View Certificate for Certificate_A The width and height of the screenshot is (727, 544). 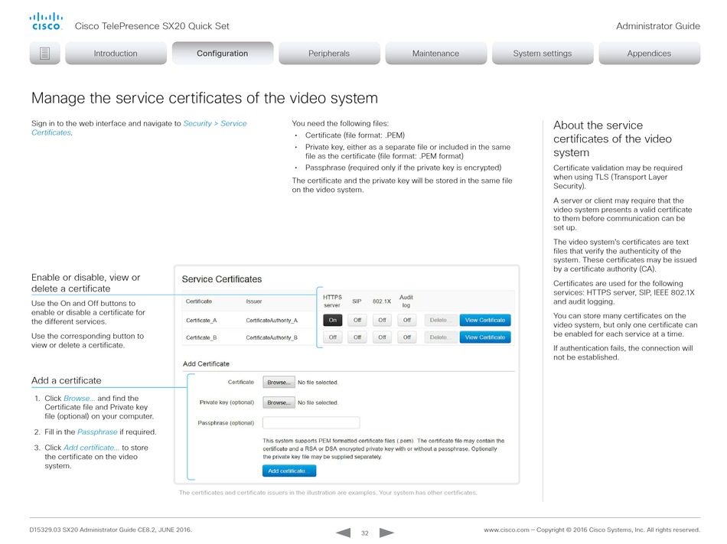[x=485, y=321]
